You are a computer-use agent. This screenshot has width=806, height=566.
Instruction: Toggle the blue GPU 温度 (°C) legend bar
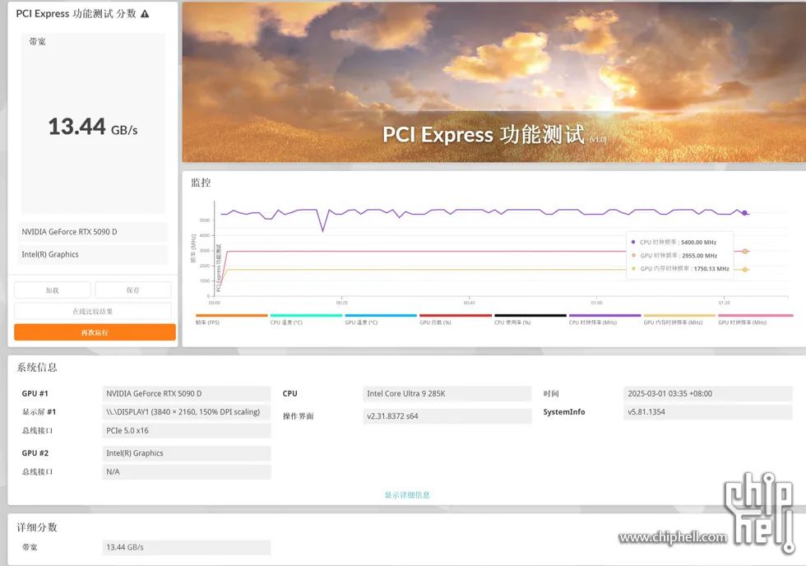[x=381, y=316]
